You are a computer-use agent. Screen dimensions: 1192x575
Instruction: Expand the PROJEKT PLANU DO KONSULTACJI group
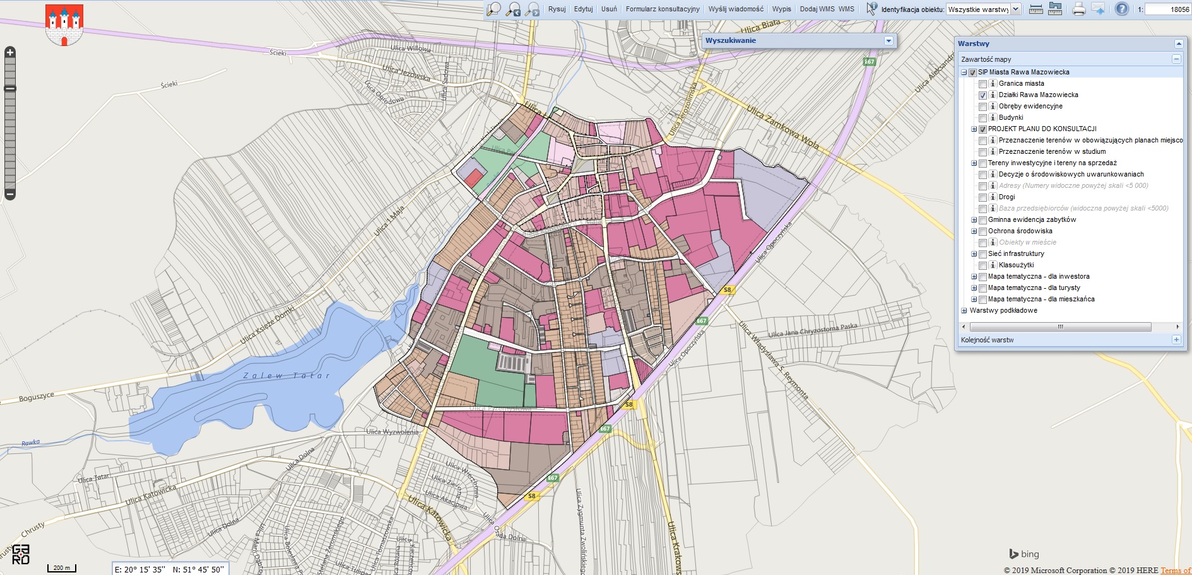(974, 129)
